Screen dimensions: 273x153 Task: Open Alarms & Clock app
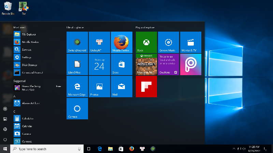pyautogui.click(x=38, y=103)
